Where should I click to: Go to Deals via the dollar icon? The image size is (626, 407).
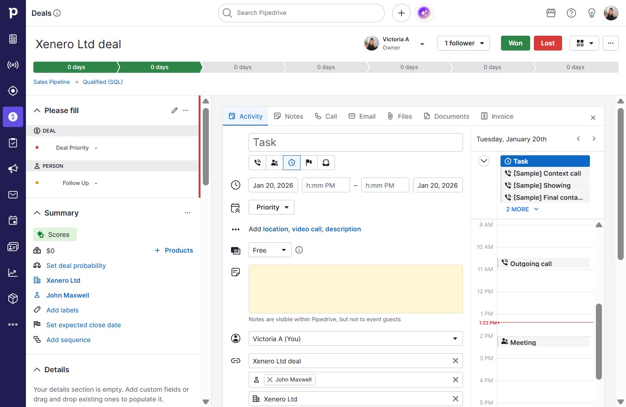(13, 117)
